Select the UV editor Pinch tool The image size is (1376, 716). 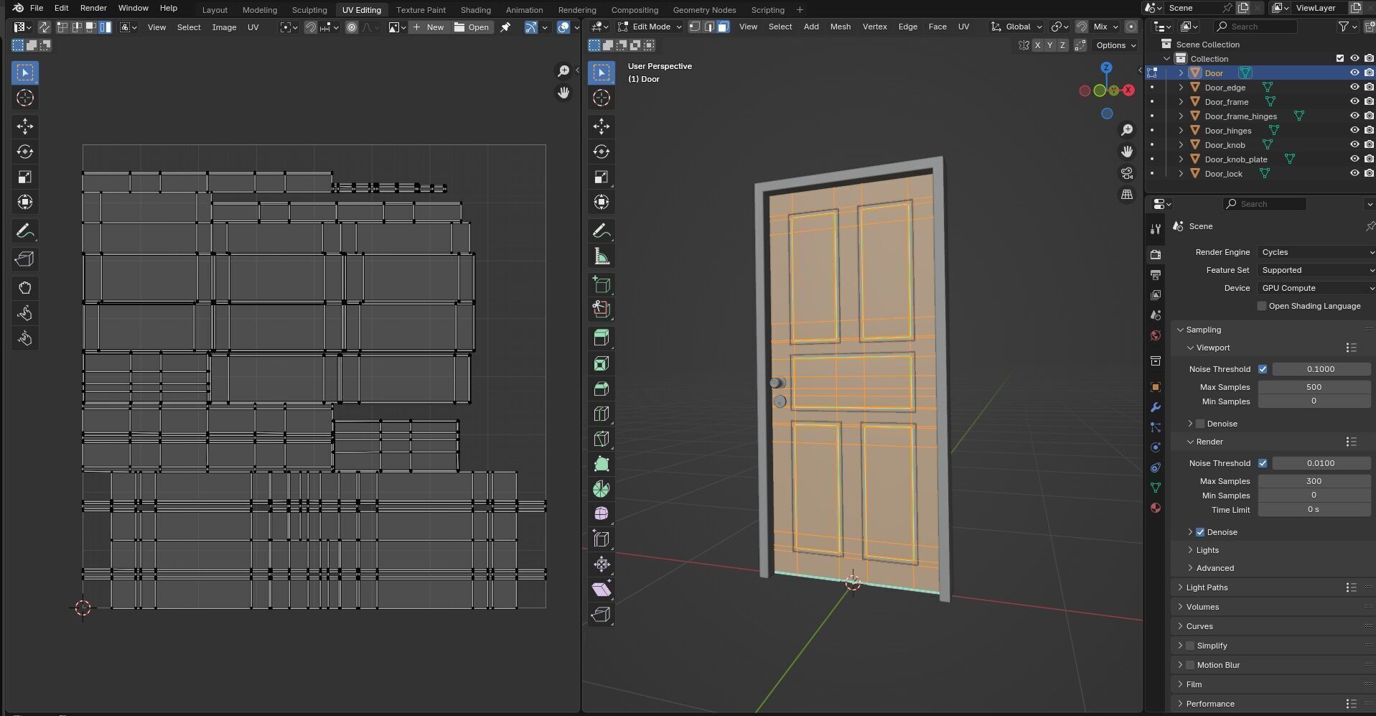click(25, 338)
